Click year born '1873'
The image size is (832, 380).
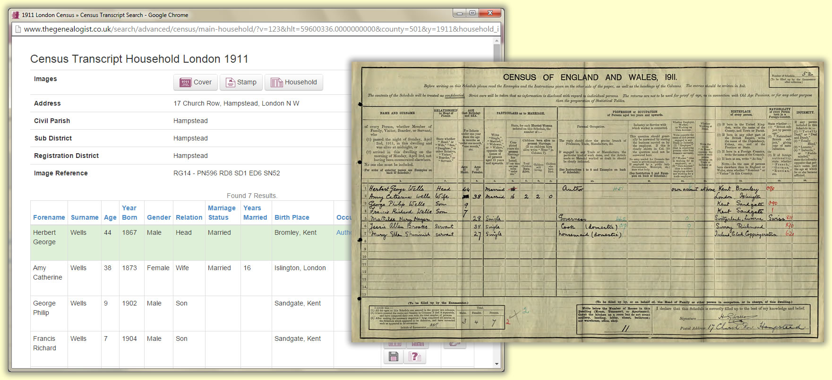coord(129,268)
